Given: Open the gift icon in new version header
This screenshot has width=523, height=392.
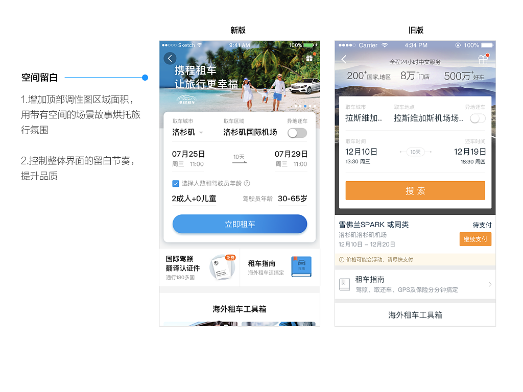Looking at the screenshot, I should (310, 58).
